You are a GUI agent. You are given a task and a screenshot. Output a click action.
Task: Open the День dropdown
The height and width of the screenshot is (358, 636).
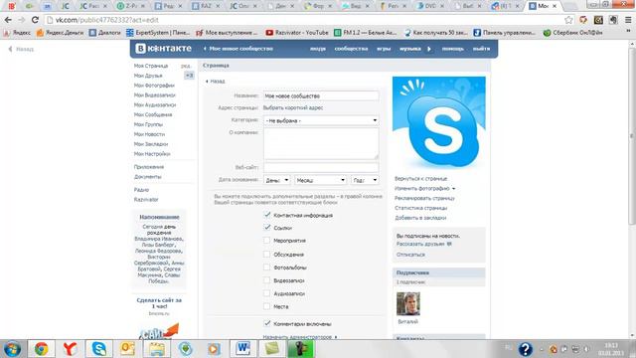point(276,180)
